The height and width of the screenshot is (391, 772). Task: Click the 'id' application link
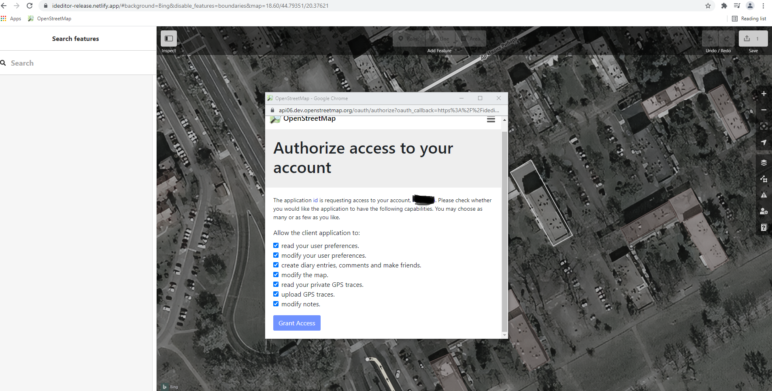[x=315, y=200]
